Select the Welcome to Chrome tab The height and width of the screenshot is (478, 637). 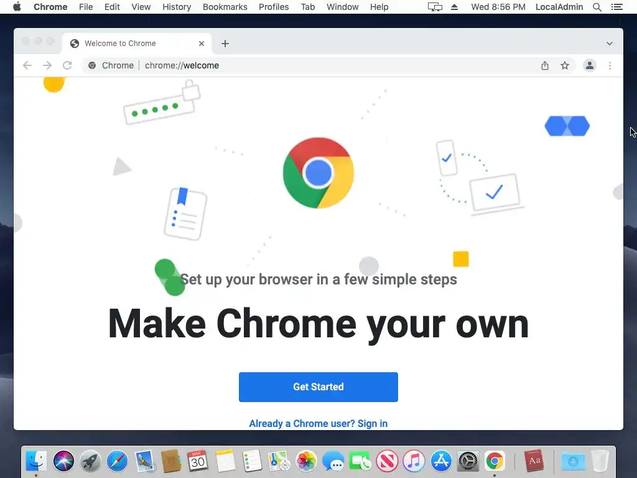(x=136, y=44)
